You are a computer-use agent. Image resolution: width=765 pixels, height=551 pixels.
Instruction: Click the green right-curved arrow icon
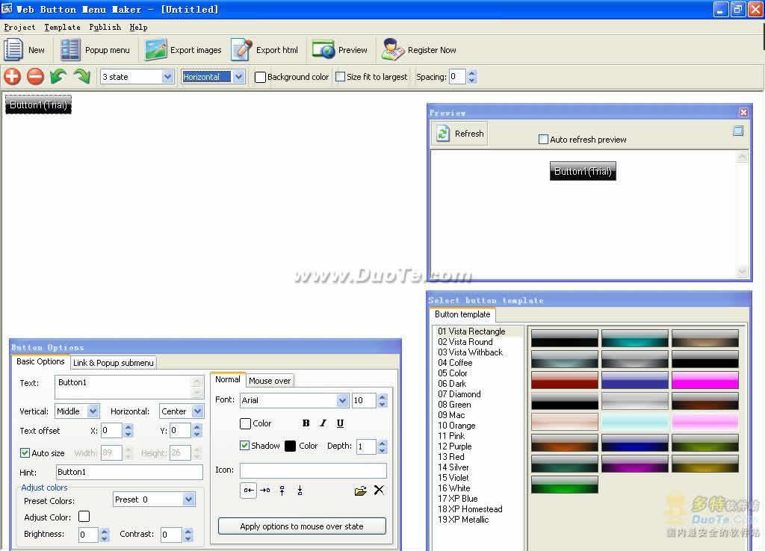click(81, 77)
